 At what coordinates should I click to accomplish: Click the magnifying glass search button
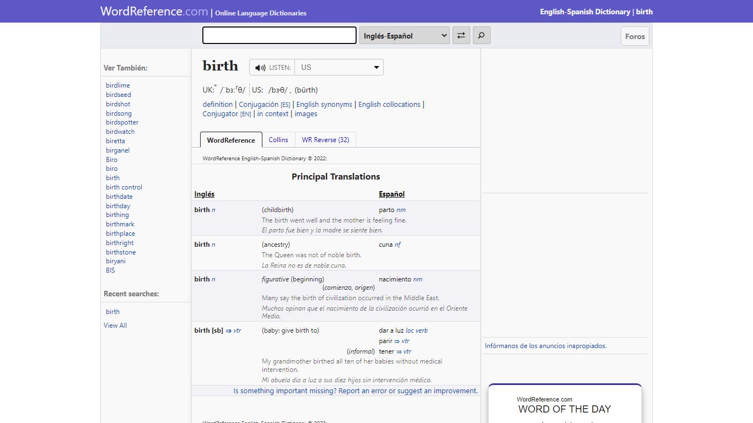click(x=481, y=36)
